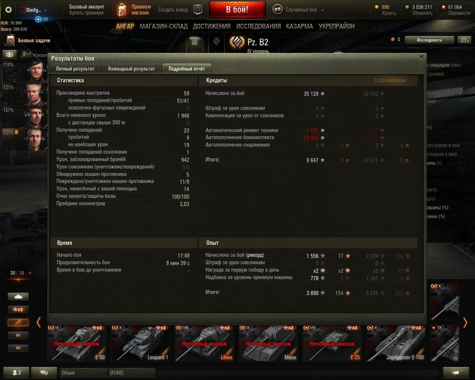Click the platoon star badge icon
475x380 pixels.
pyautogui.click(x=198, y=10)
